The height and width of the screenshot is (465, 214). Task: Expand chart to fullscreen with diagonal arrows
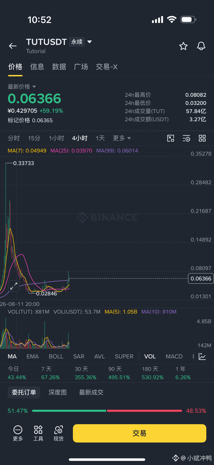point(14,286)
